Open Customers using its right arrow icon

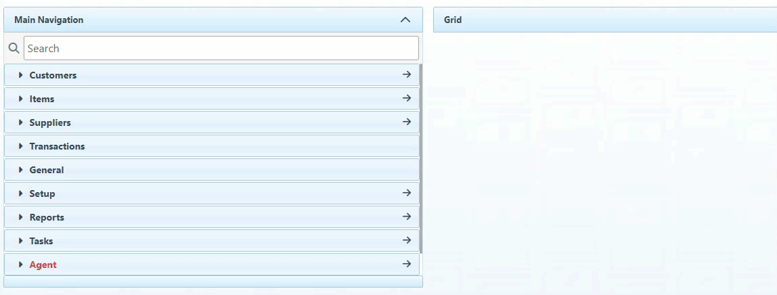point(407,74)
